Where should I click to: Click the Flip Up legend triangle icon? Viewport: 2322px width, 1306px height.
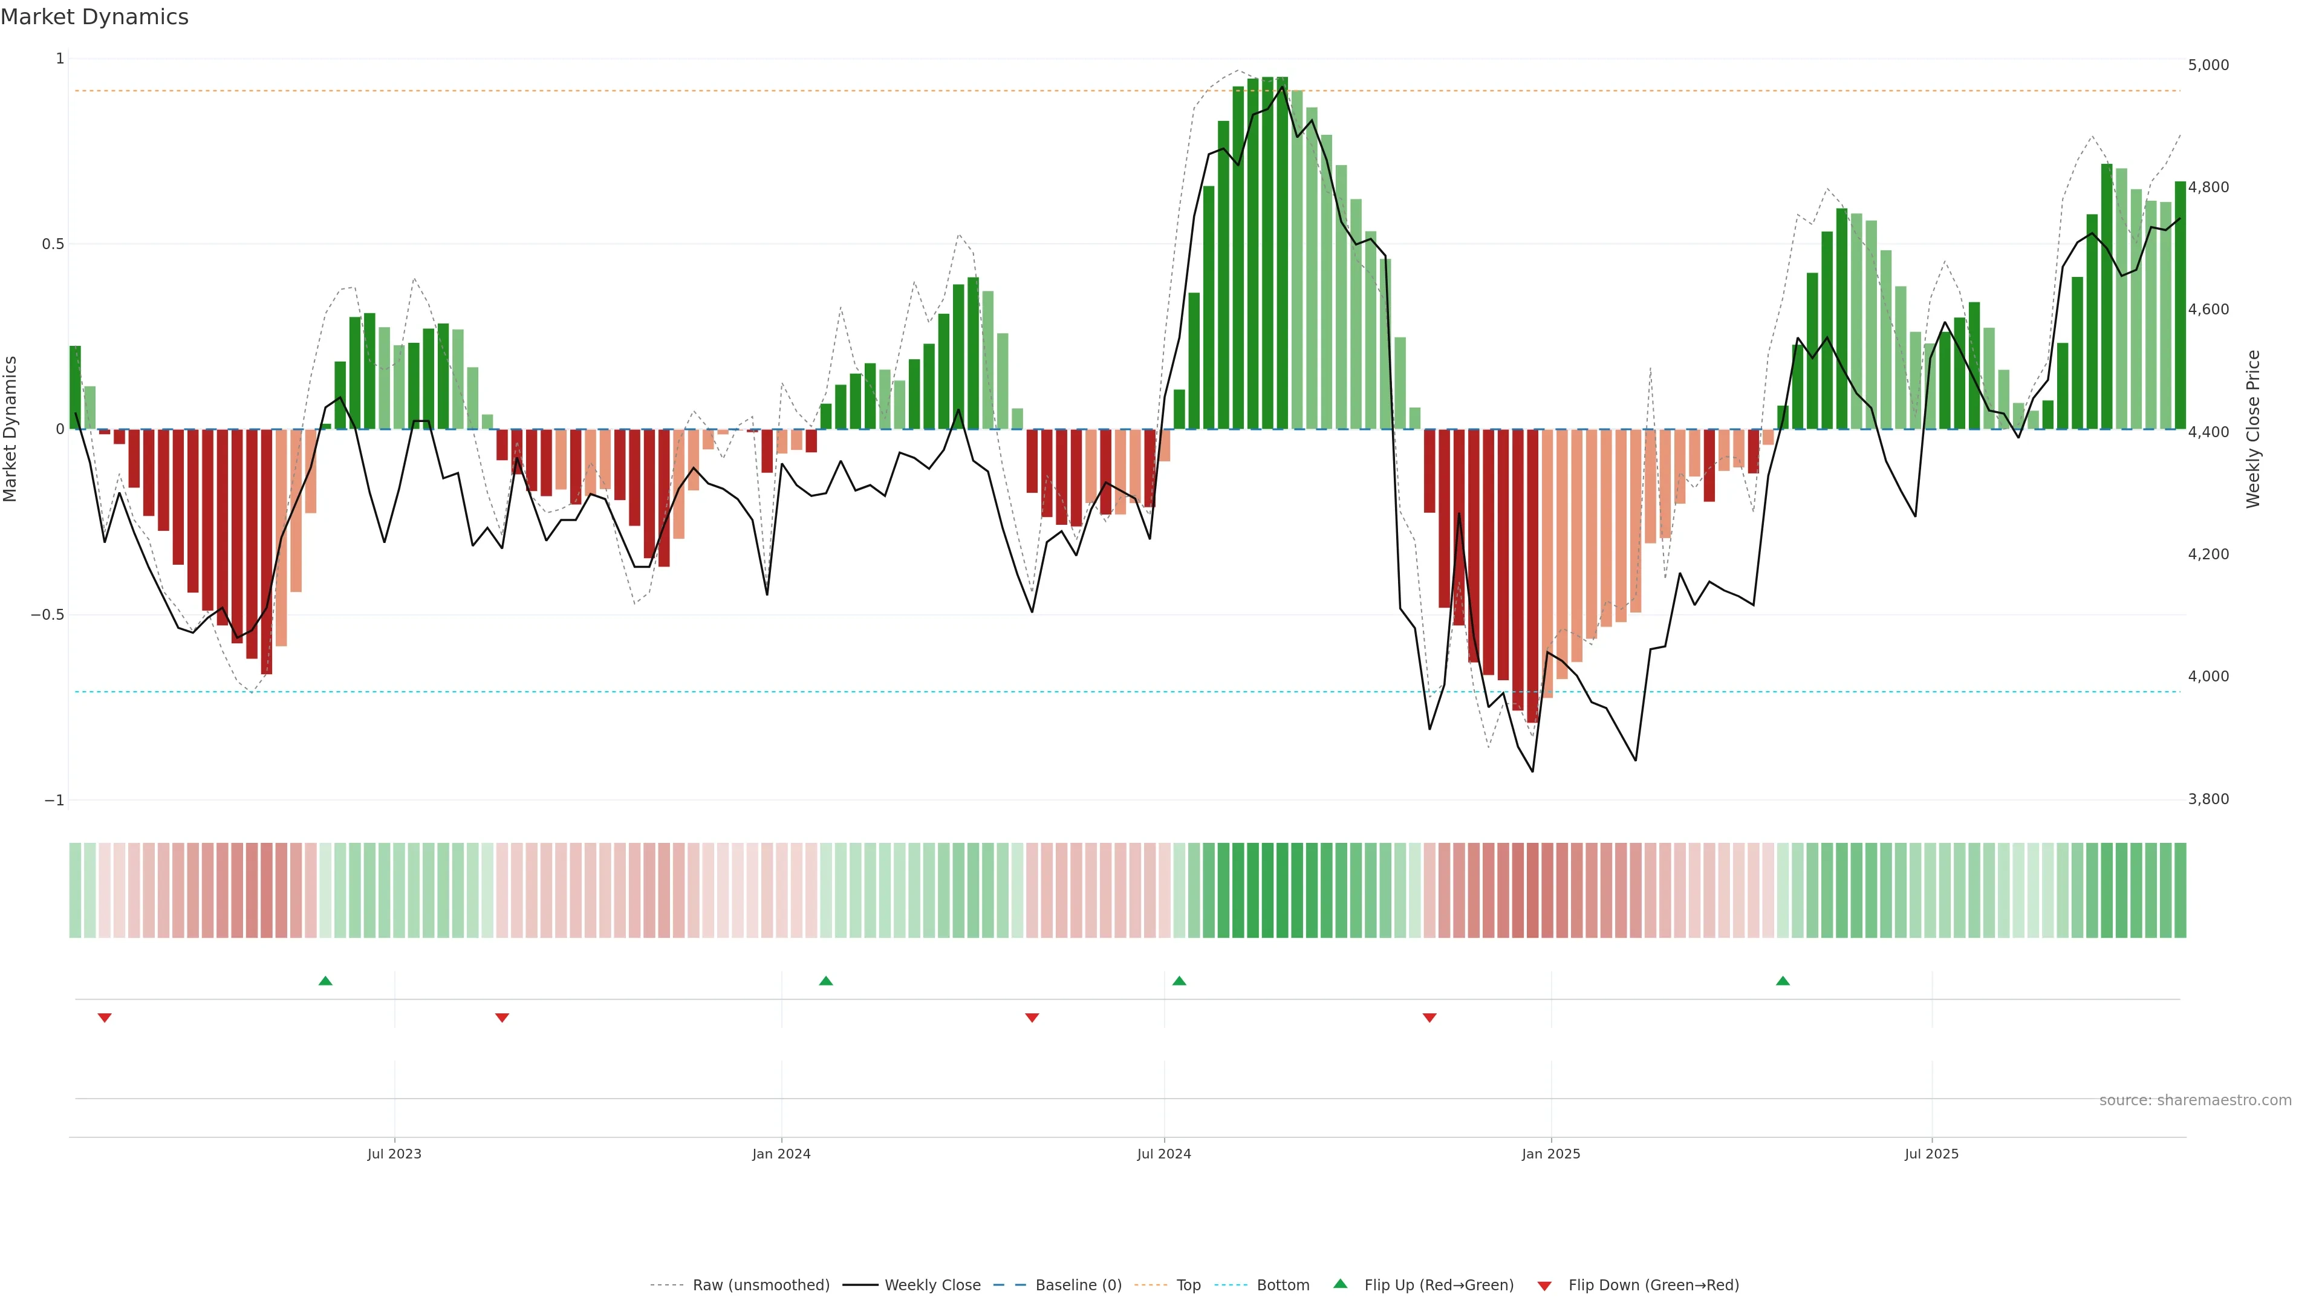click(1341, 1284)
